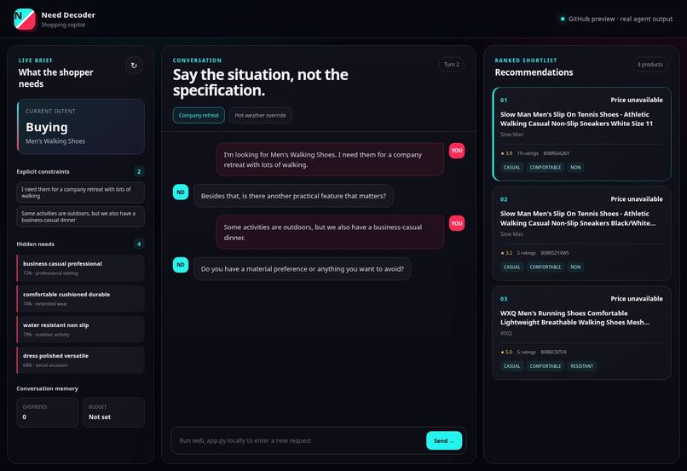This screenshot has width=687, height=471.
Task: Click the 'I'm looking for Men's Walking Shoes' message
Action: (330, 159)
